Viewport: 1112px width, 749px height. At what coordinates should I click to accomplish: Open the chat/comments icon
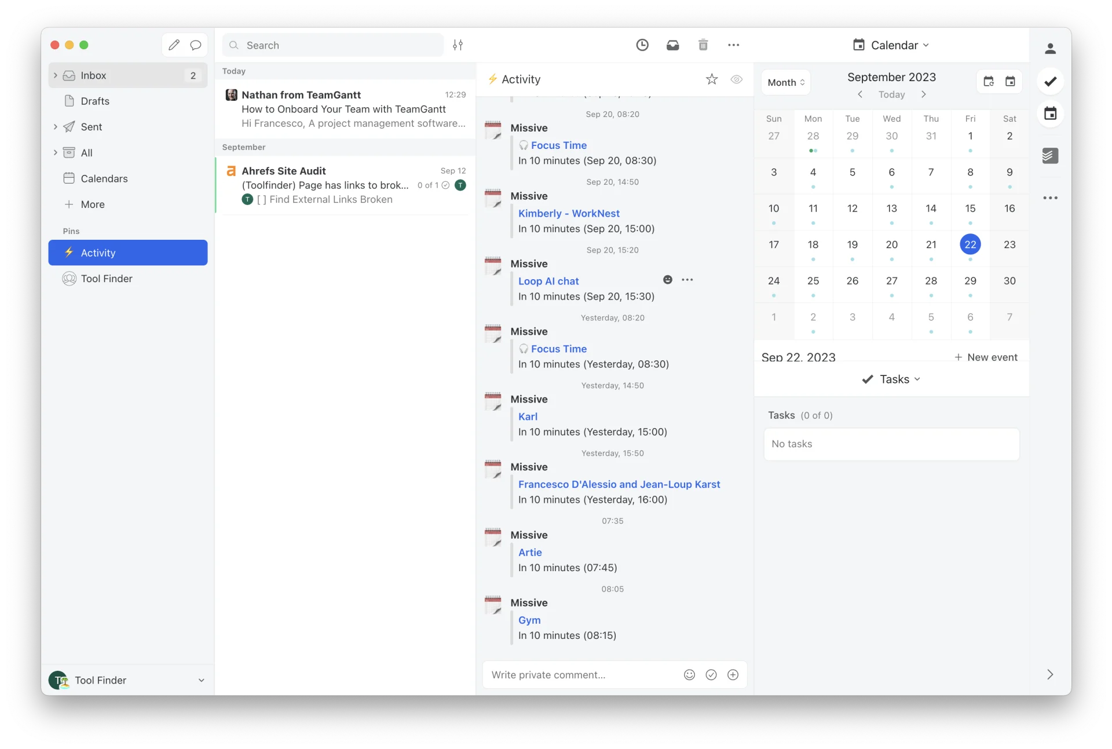tap(196, 44)
